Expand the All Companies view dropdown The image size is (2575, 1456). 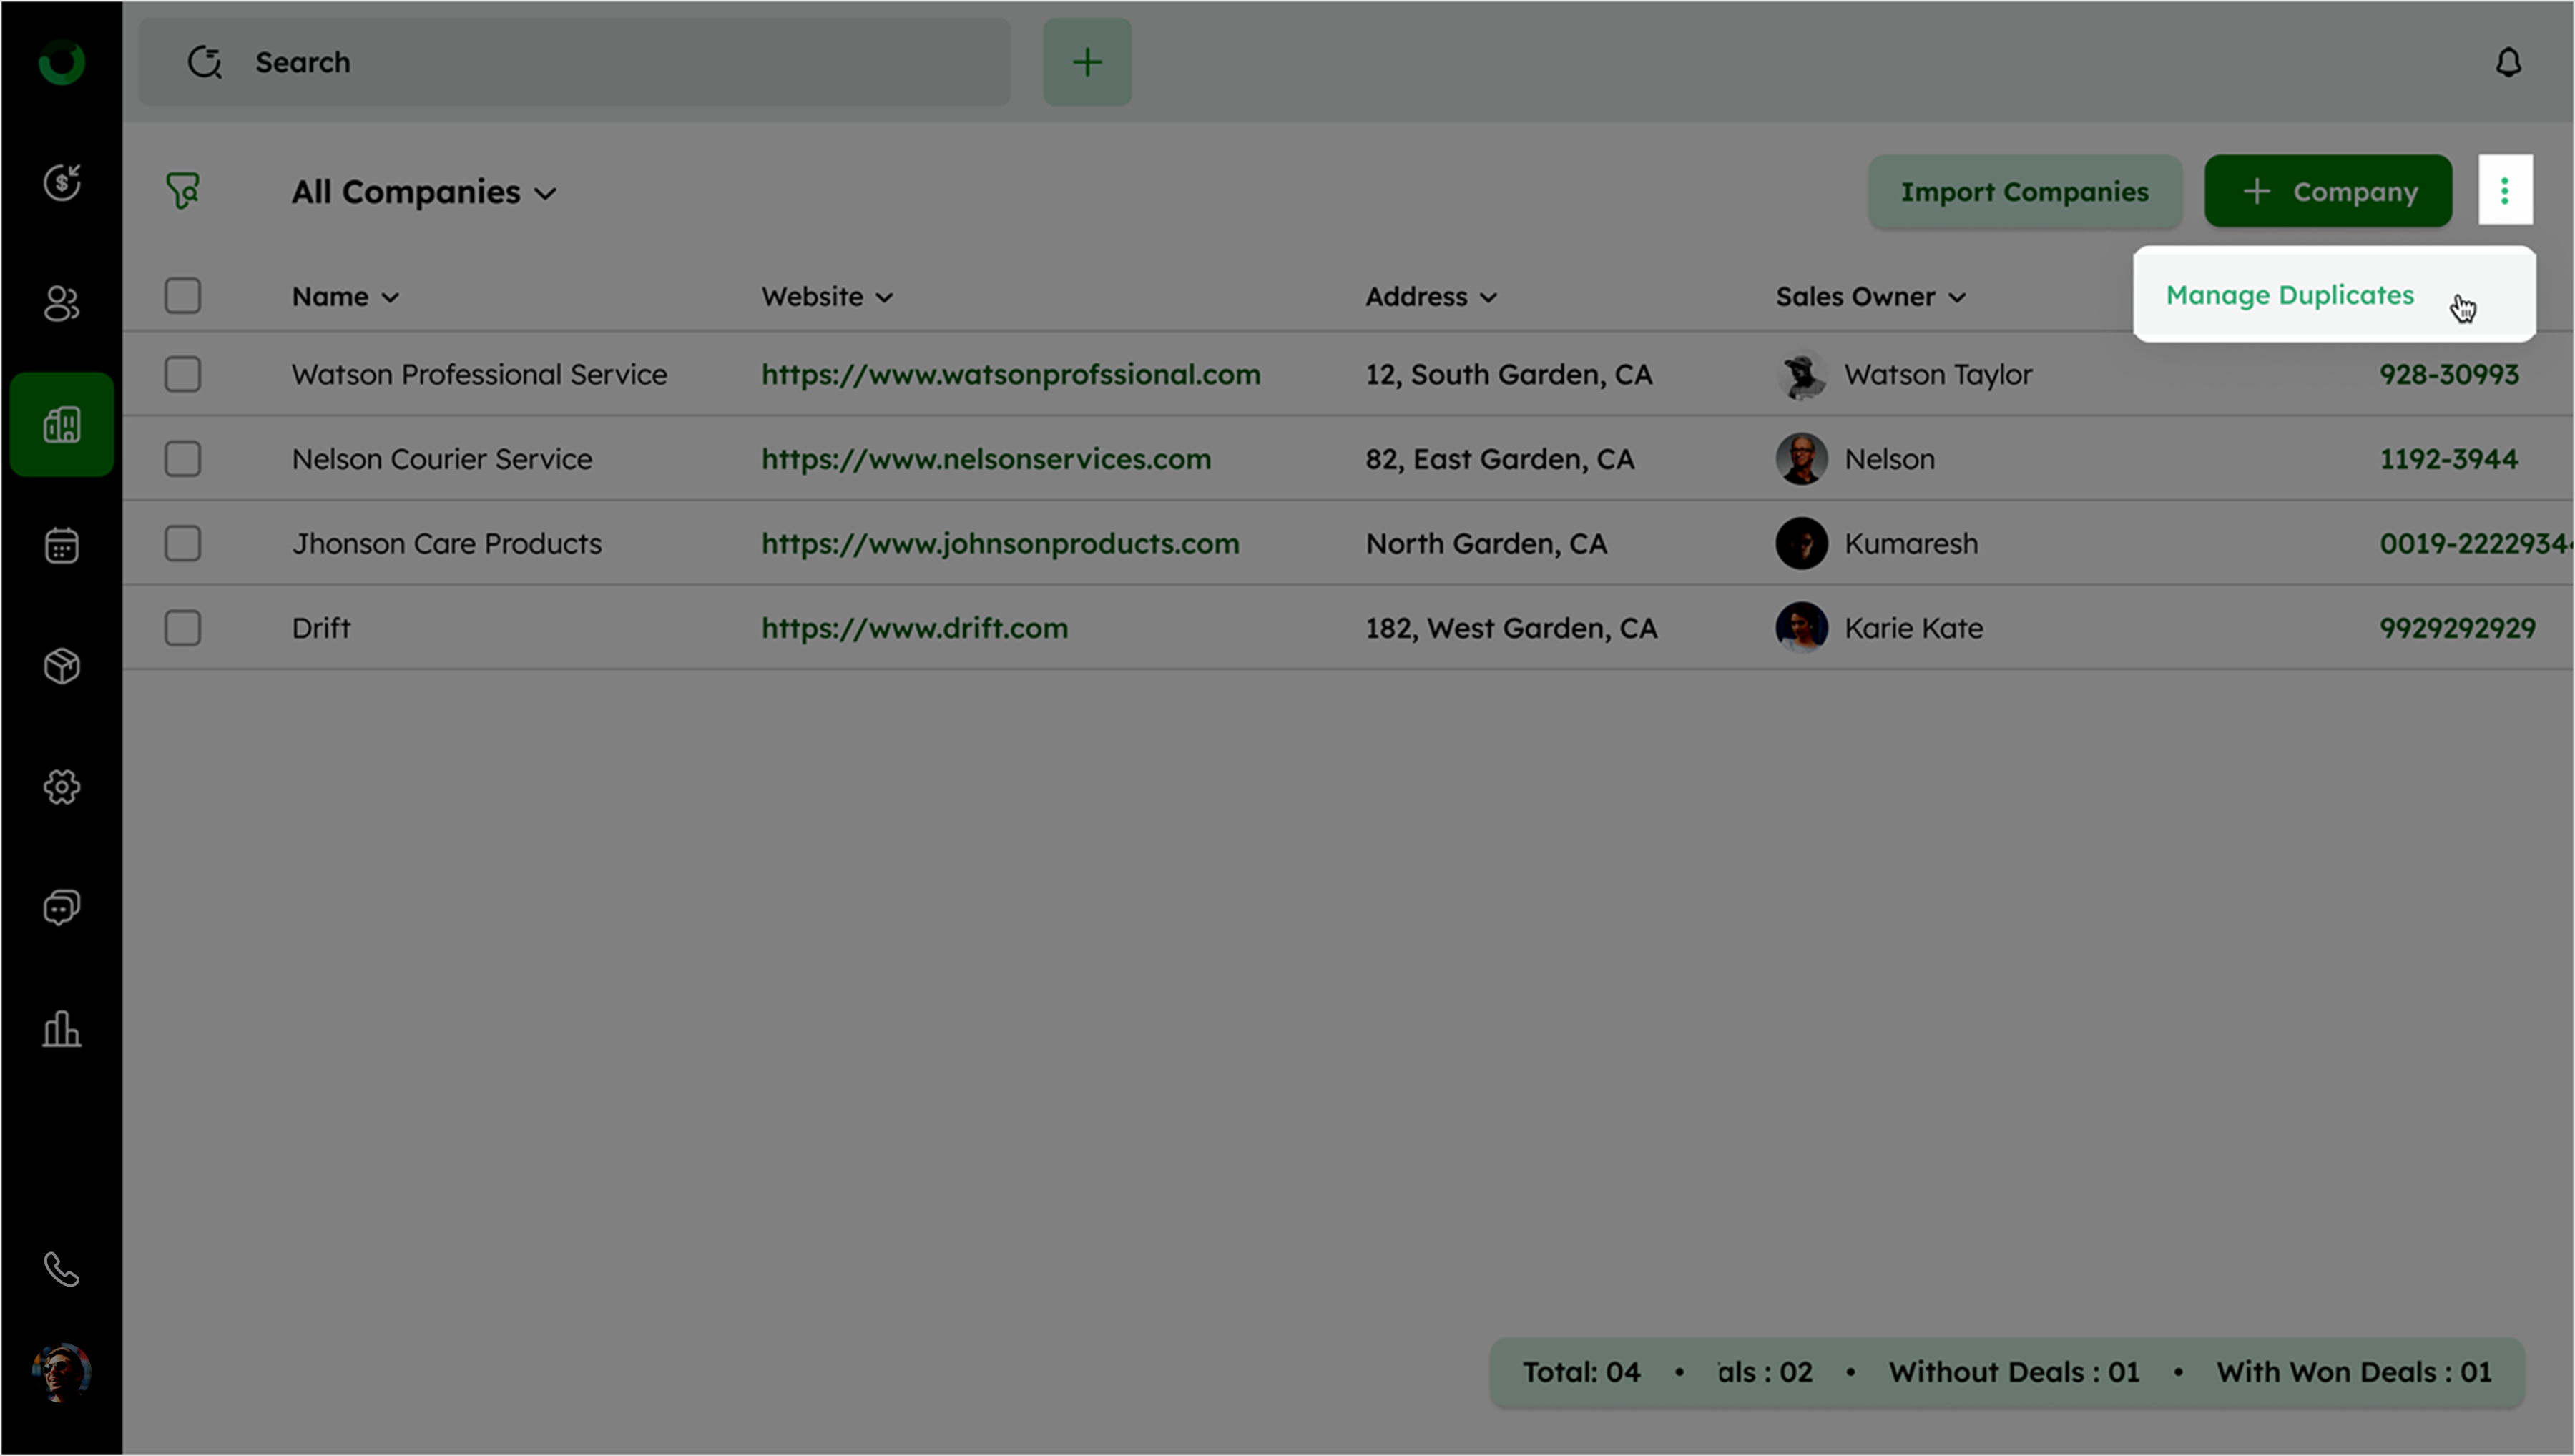423,192
